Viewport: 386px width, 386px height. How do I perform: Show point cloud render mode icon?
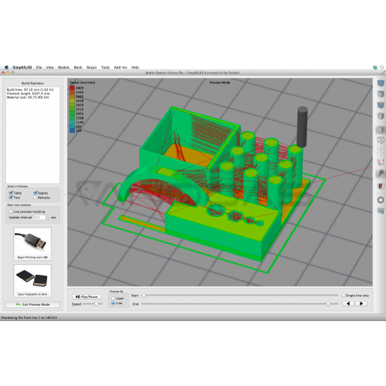pos(381,151)
